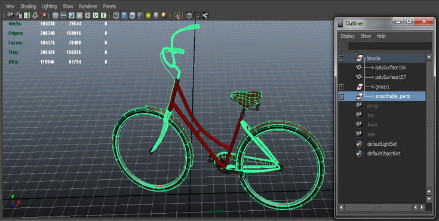Select Smooth Shade All blue cube
The width and height of the screenshot is (439, 221).
tap(124, 16)
